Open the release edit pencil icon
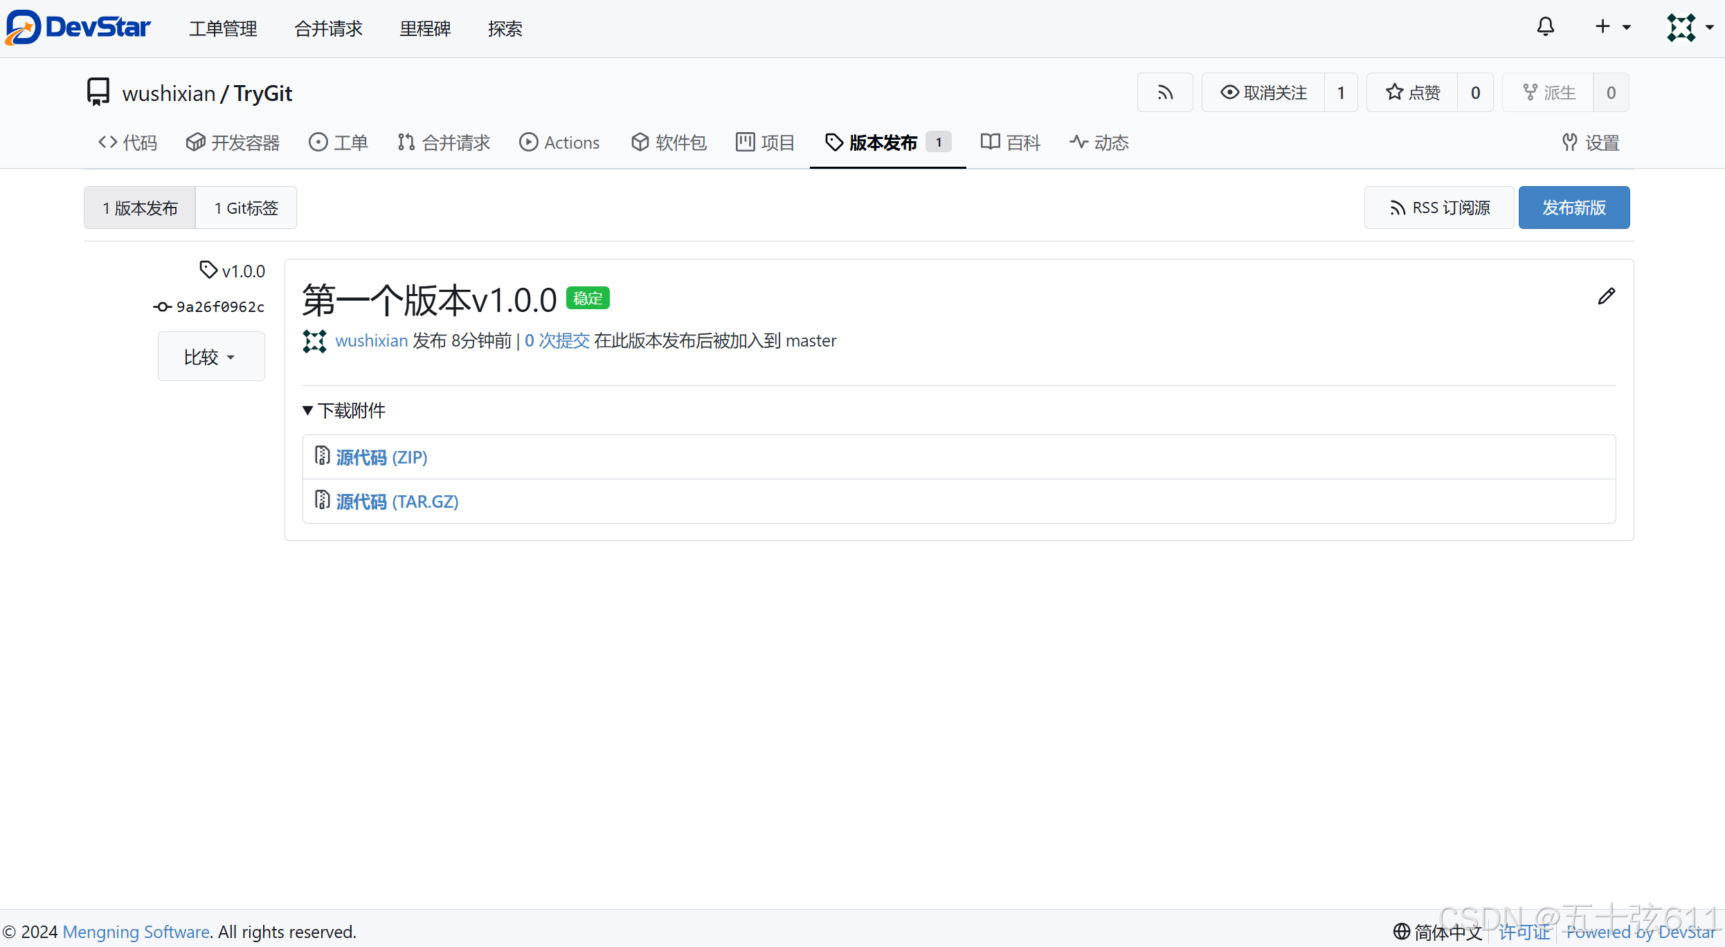 (1607, 296)
